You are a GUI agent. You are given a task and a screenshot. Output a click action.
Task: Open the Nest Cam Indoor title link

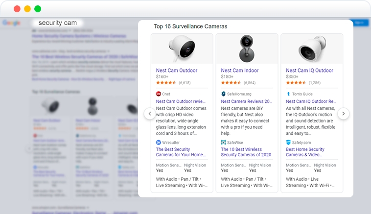[240, 71]
